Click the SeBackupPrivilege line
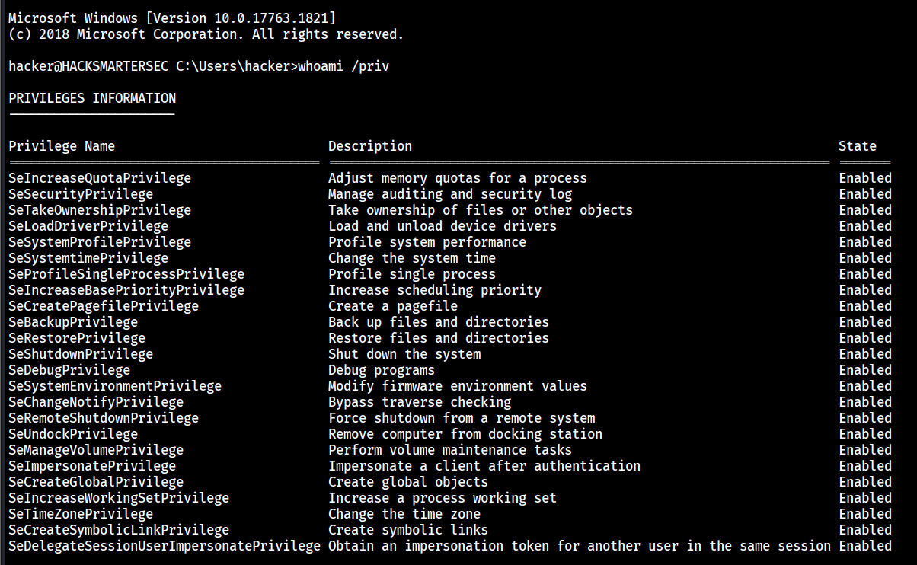 pos(73,322)
